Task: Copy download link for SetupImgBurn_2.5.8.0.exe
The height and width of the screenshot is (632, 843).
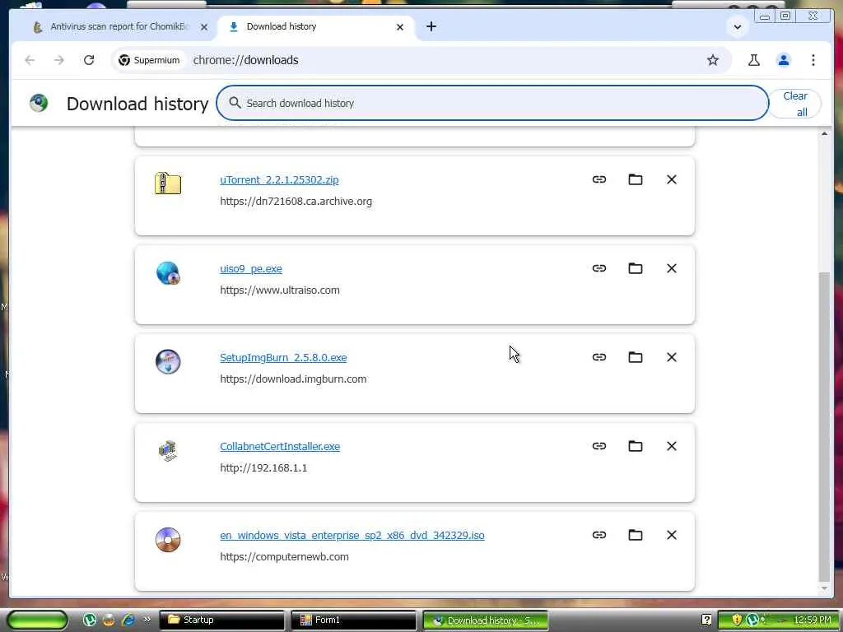Action: tap(599, 357)
